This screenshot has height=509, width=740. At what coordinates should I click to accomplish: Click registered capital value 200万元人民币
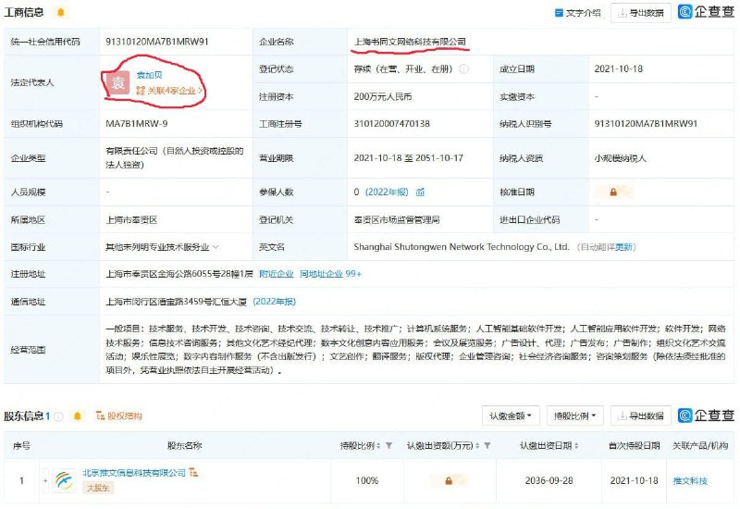(x=383, y=96)
